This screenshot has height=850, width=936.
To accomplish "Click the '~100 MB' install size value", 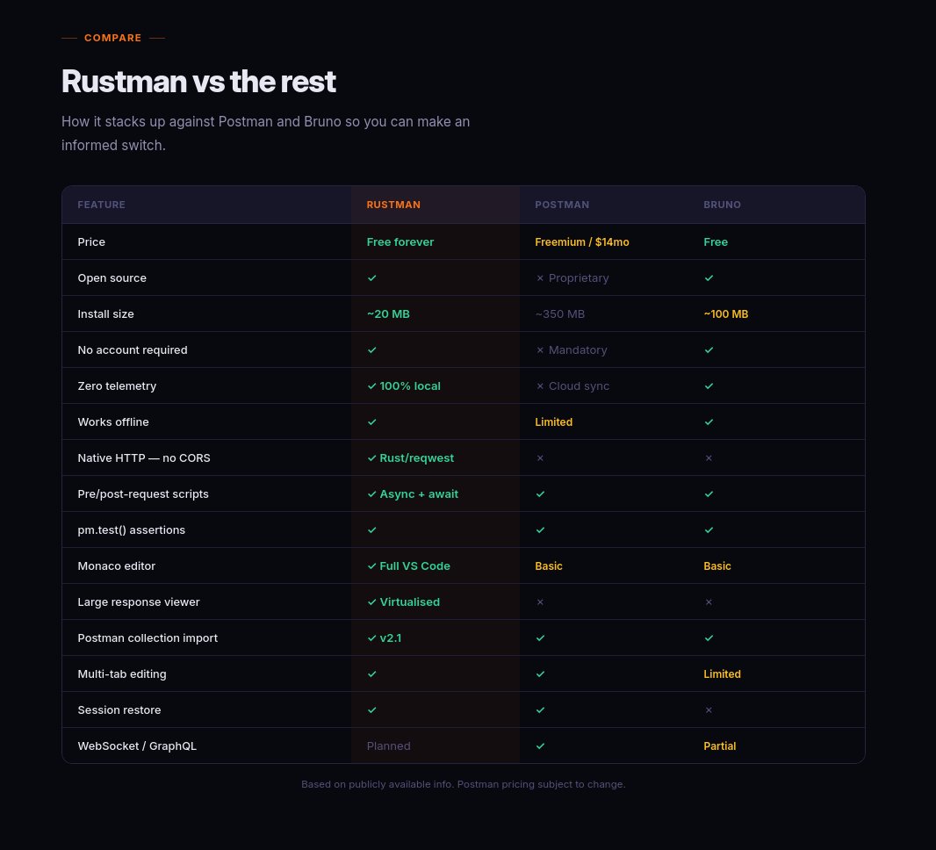I will pyautogui.click(x=725, y=314).
